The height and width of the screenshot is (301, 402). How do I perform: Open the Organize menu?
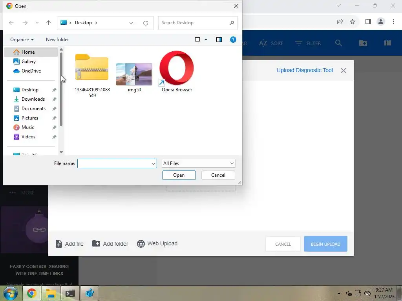click(22, 40)
